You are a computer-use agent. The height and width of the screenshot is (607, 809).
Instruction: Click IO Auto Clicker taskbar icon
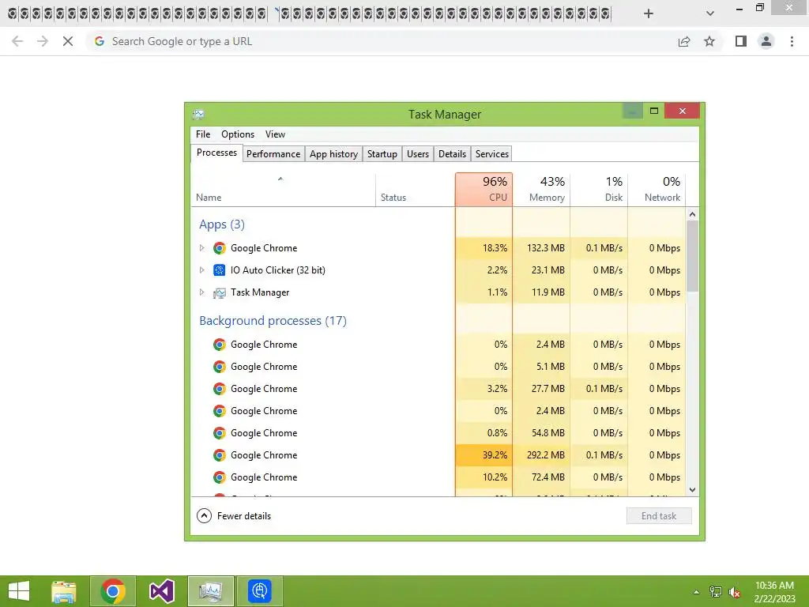click(x=259, y=591)
